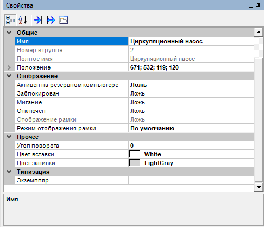
Task: Expand the Положение property row
Action: [9, 67]
